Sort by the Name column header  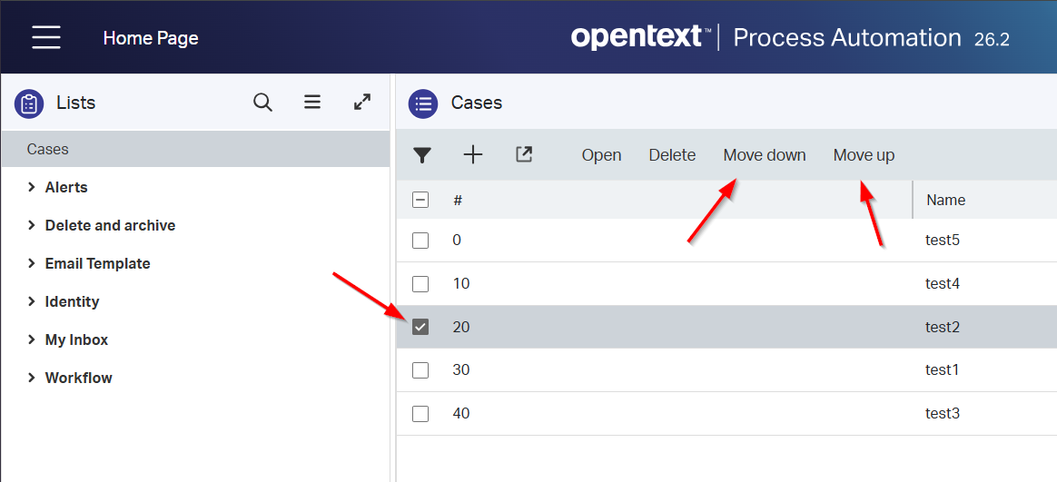pyautogui.click(x=946, y=200)
